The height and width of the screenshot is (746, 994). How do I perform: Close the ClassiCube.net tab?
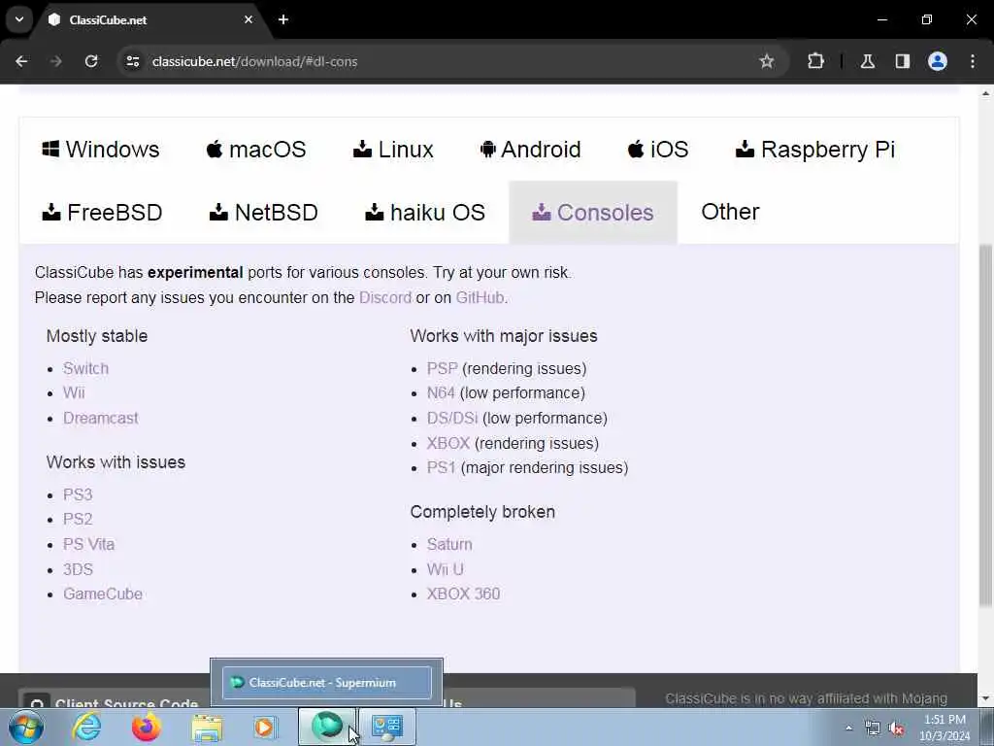click(x=248, y=19)
